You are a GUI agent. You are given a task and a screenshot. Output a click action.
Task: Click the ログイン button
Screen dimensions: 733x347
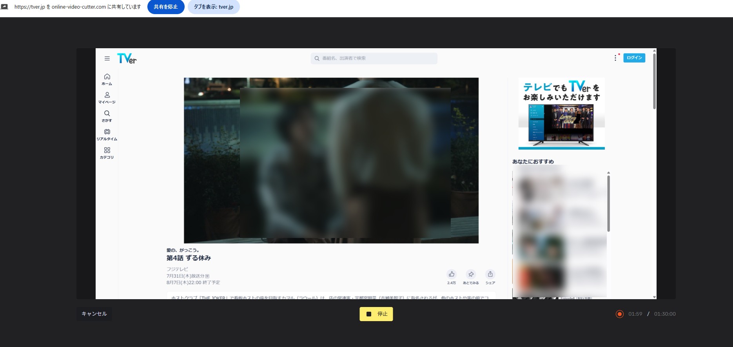coord(634,58)
